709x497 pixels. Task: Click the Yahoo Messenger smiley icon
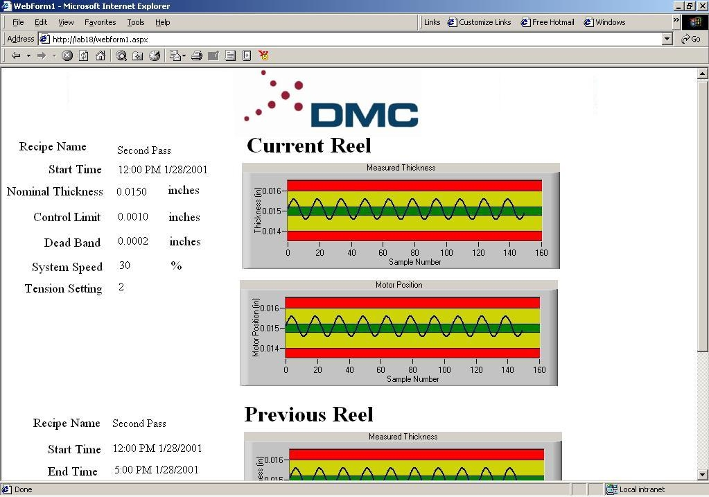point(263,55)
